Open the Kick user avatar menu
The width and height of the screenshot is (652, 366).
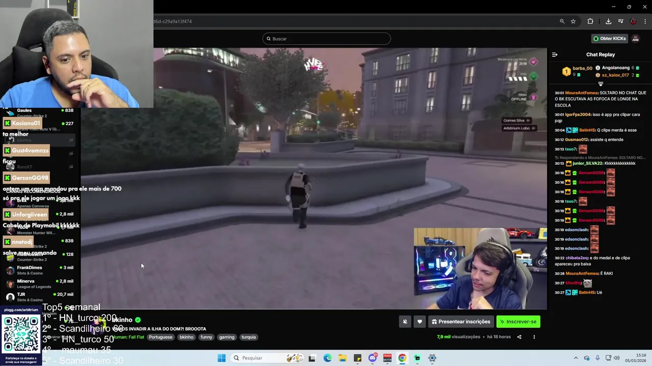635,39
